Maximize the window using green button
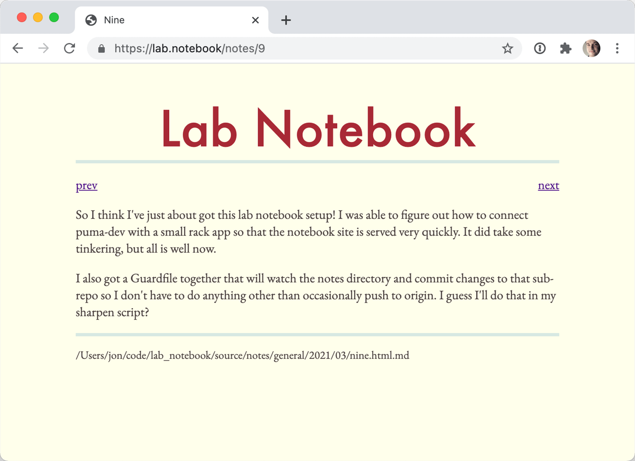 pos(54,17)
